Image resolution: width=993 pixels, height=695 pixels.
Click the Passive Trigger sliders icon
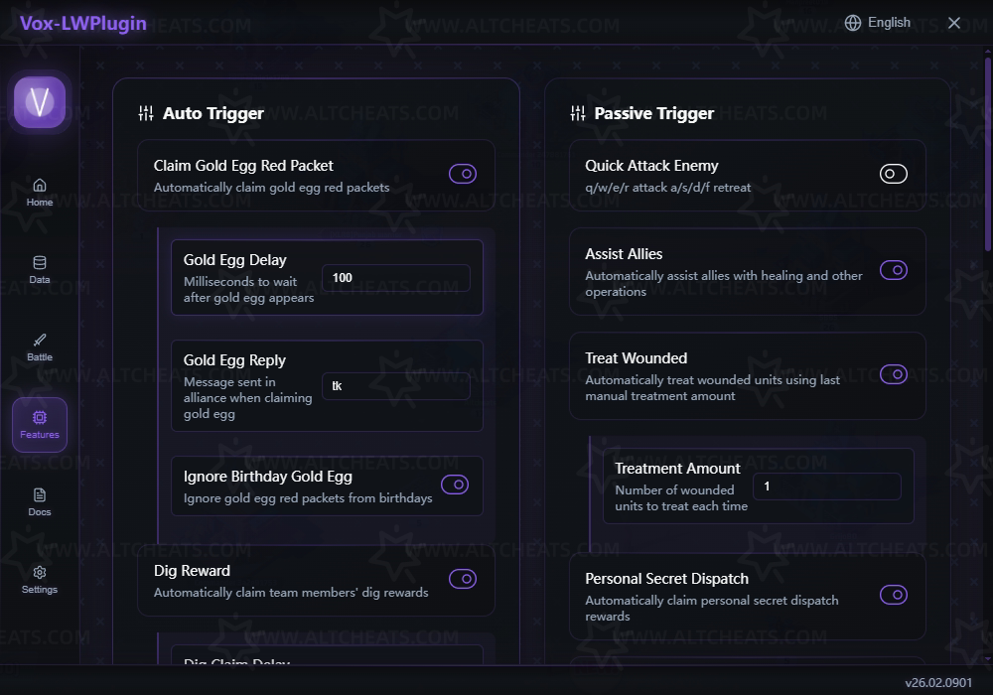click(x=578, y=113)
